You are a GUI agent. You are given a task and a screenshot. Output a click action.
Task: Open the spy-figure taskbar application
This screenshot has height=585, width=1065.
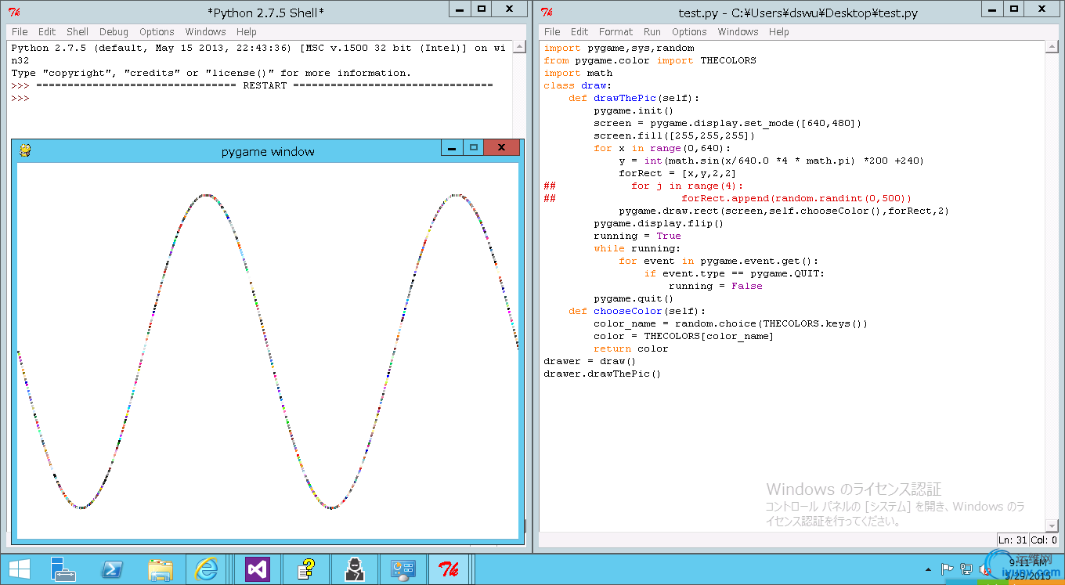coord(354,569)
